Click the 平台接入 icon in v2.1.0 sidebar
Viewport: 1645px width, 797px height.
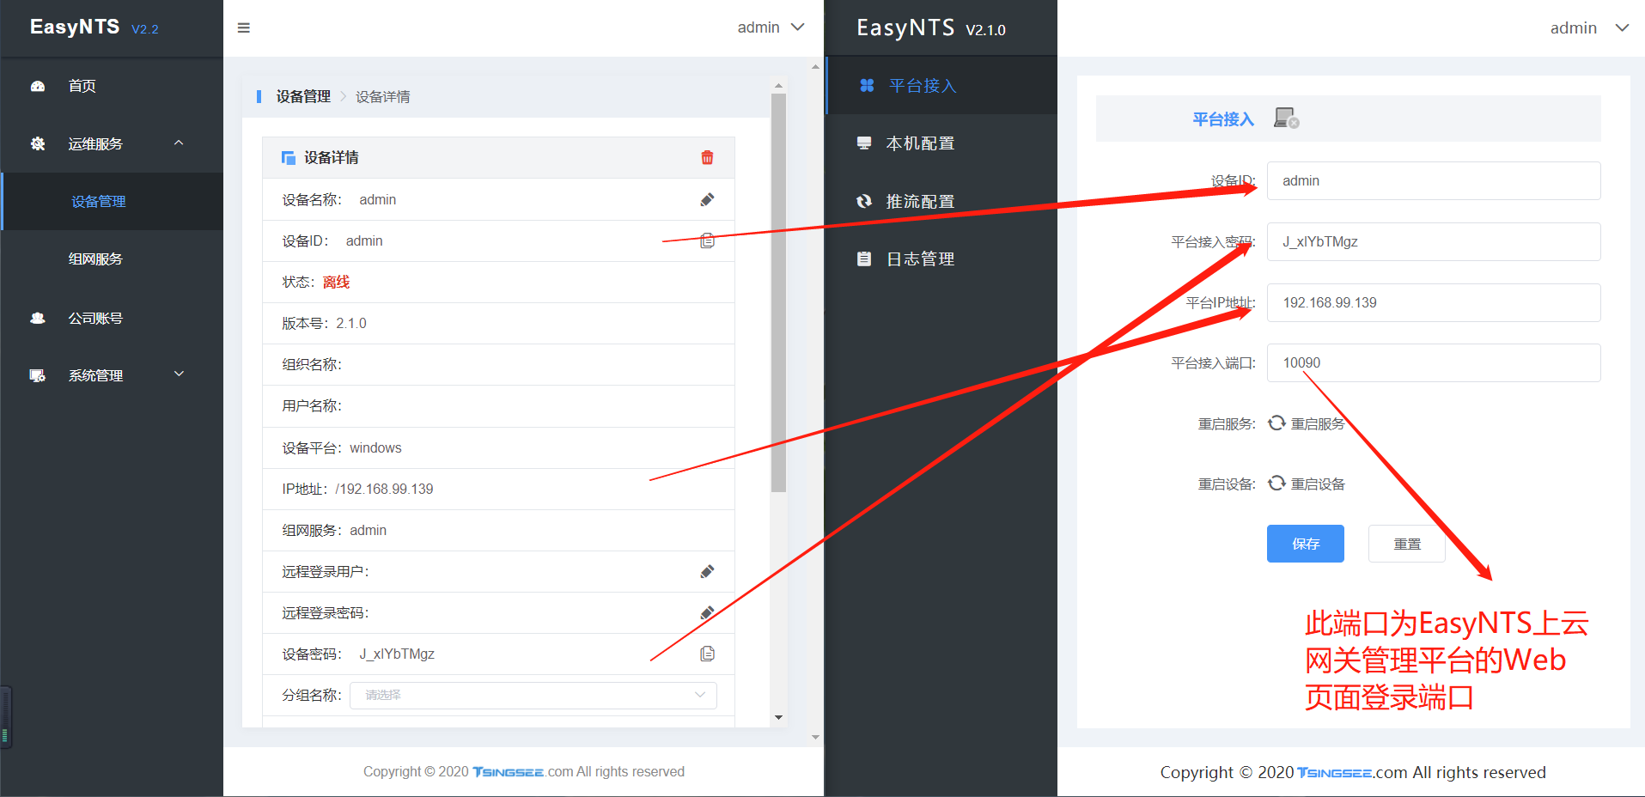867,85
